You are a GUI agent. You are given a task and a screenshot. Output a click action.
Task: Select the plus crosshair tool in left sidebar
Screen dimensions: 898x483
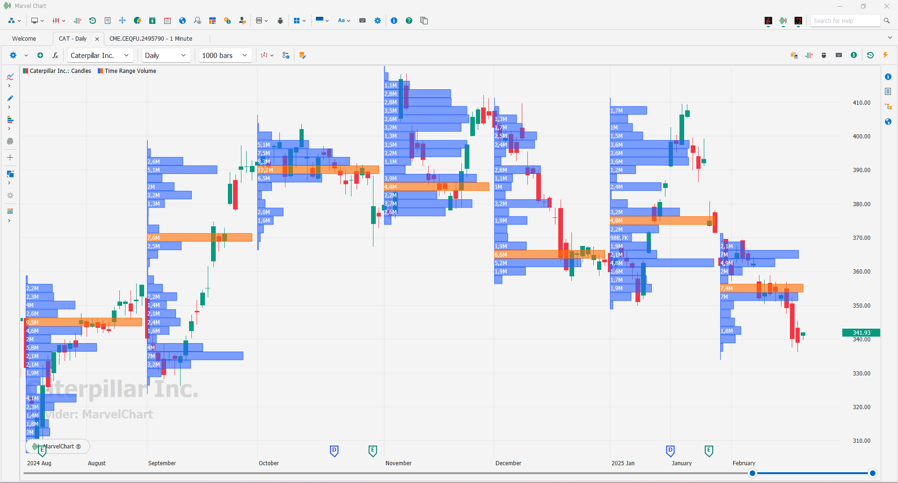click(10, 158)
